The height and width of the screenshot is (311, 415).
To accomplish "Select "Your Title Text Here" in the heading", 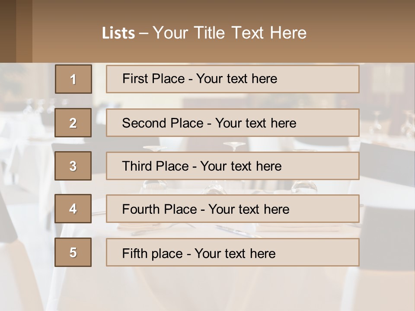I will coord(230,33).
